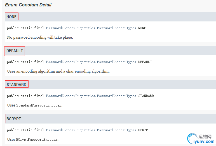The height and width of the screenshot is (146, 216).
Task: Click DEFAULT at the end of its declaration
Action: (145, 62)
